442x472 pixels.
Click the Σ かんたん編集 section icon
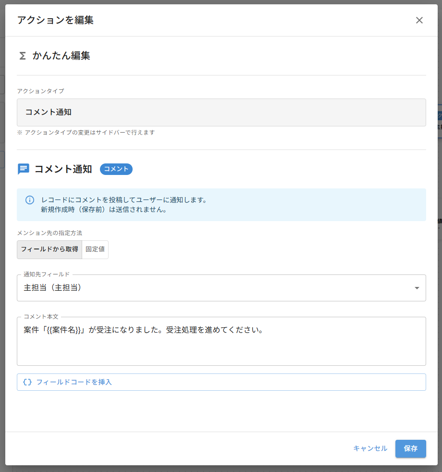[x=22, y=56]
